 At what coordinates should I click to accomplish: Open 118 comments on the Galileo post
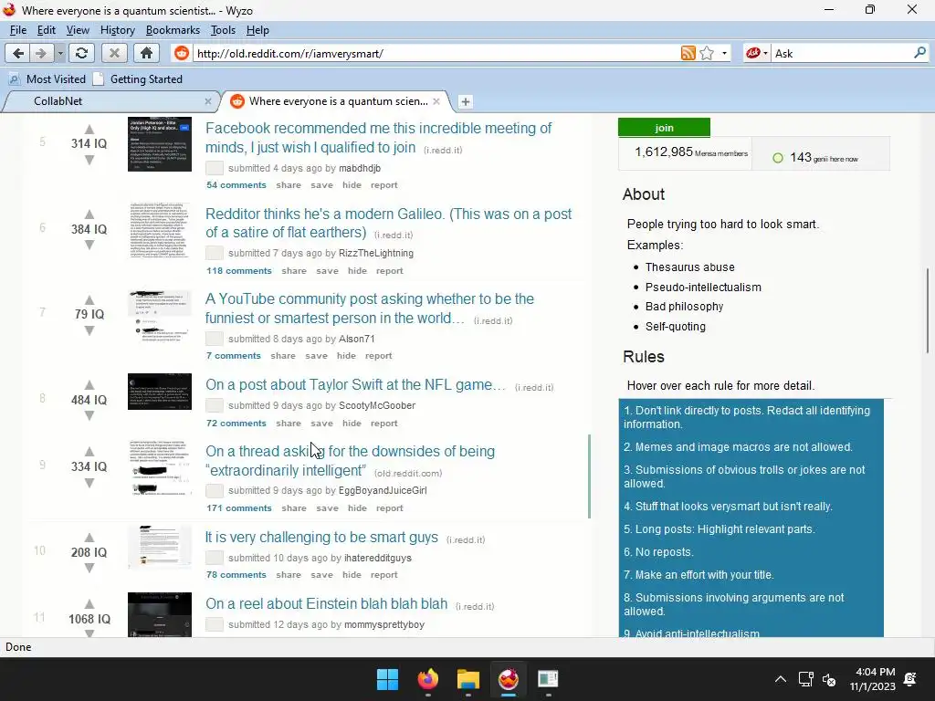(239, 270)
